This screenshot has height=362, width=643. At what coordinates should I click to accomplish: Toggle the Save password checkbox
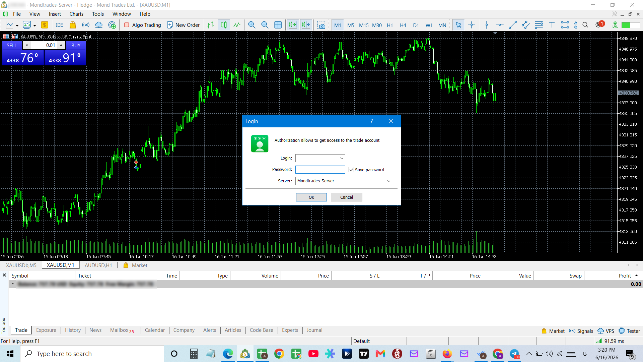[x=351, y=170]
